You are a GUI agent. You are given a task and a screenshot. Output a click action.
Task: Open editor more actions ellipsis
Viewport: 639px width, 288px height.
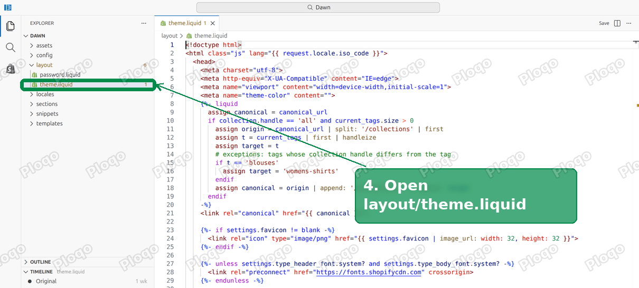(628, 23)
